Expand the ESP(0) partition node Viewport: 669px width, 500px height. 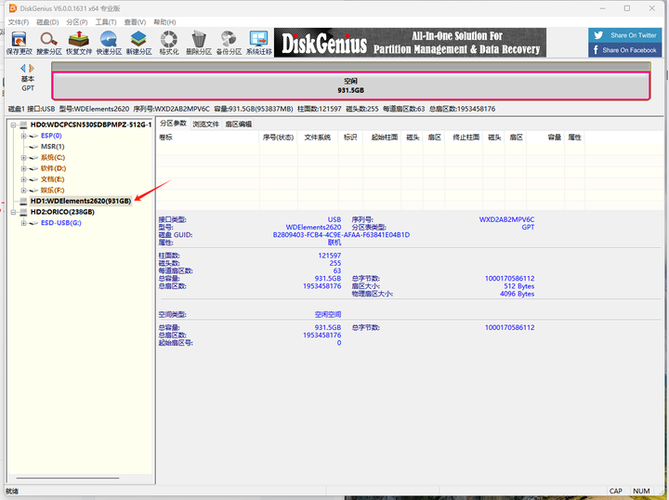click(23, 136)
